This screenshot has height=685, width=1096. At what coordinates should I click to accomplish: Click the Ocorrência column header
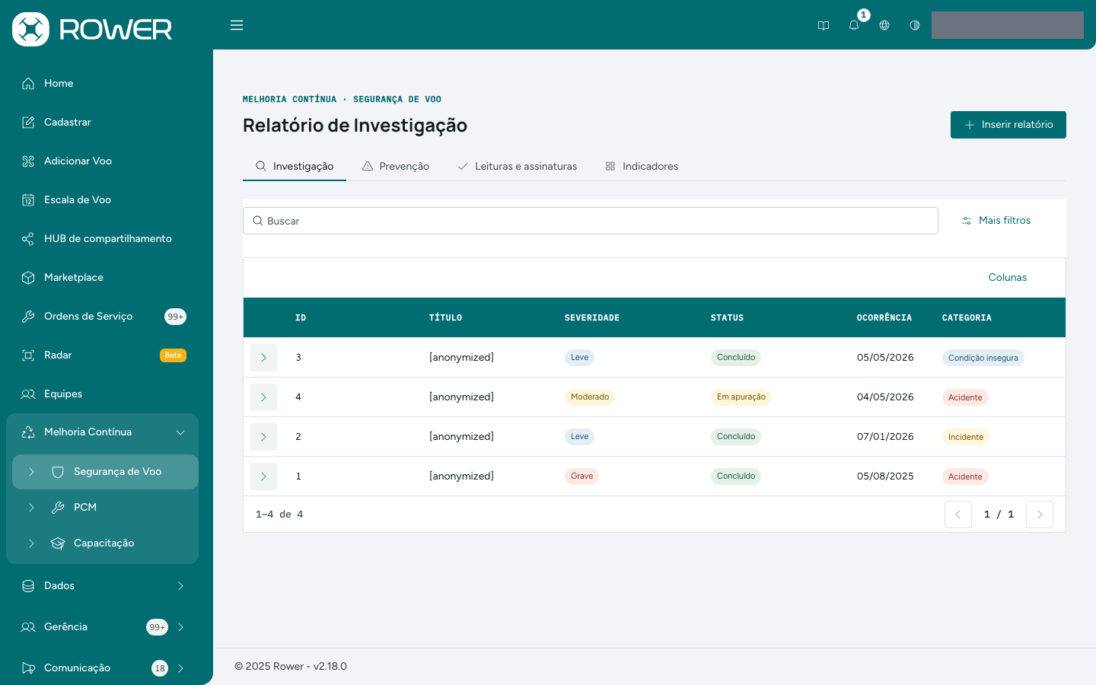884,318
